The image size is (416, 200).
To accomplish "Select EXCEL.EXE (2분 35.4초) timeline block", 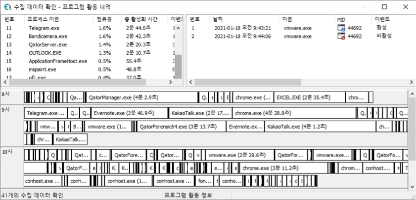I will pos(310,98).
